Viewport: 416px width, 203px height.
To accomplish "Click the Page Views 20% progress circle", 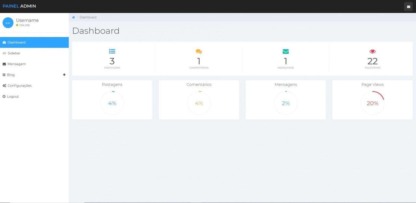I will (x=372, y=103).
